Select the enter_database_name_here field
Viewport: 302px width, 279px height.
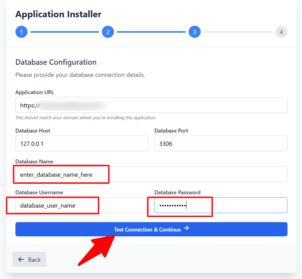pyautogui.click(x=60, y=174)
